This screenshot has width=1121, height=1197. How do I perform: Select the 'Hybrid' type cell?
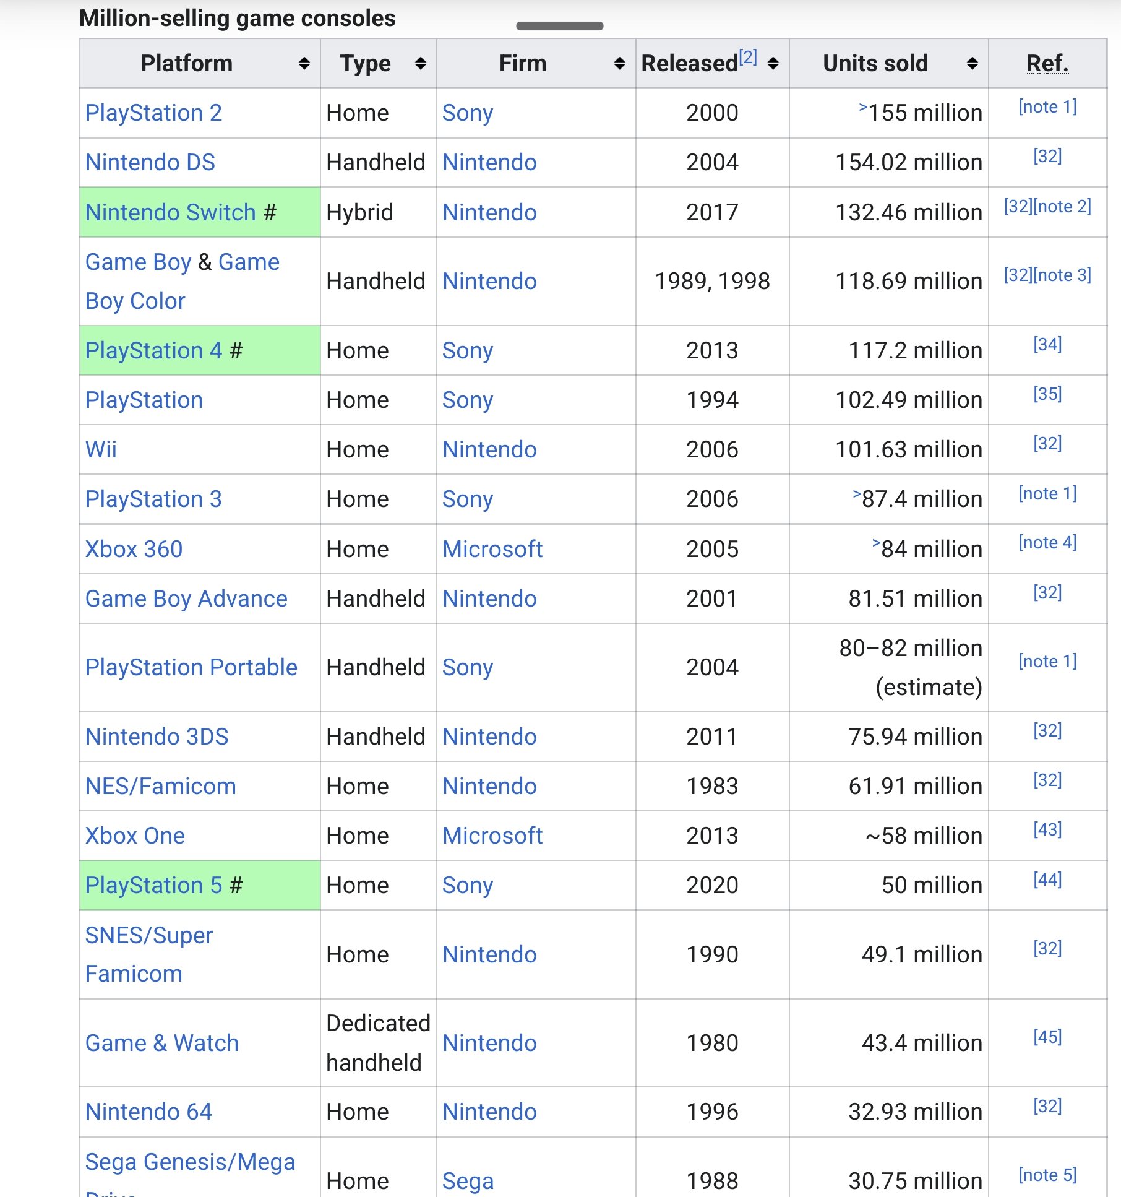tap(378, 212)
